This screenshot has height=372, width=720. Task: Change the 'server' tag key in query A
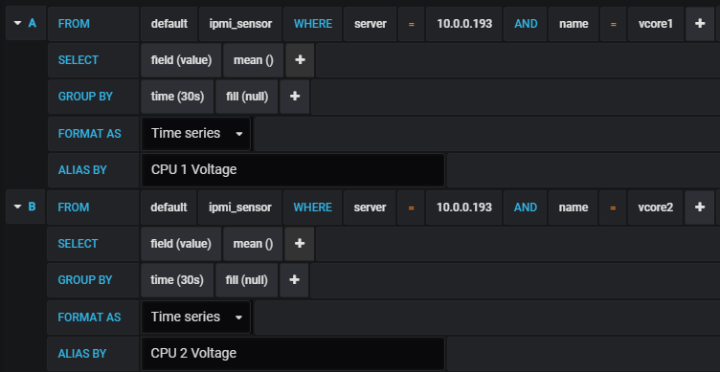[371, 23]
